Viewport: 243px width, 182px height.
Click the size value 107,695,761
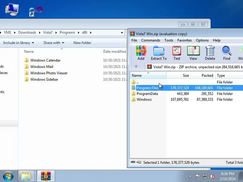tap(180, 99)
